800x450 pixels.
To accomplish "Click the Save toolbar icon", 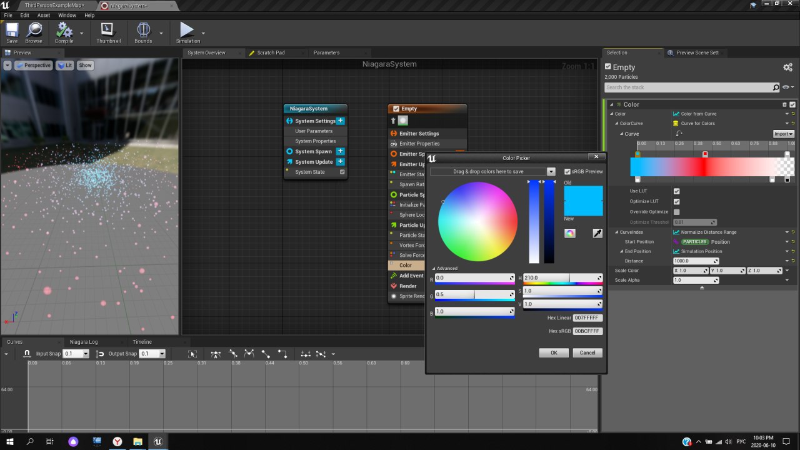I will coord(12,32).
